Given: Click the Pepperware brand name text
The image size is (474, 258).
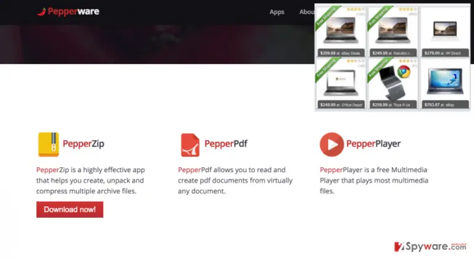Looking at the screenshot, I should (x=73, y=12).
